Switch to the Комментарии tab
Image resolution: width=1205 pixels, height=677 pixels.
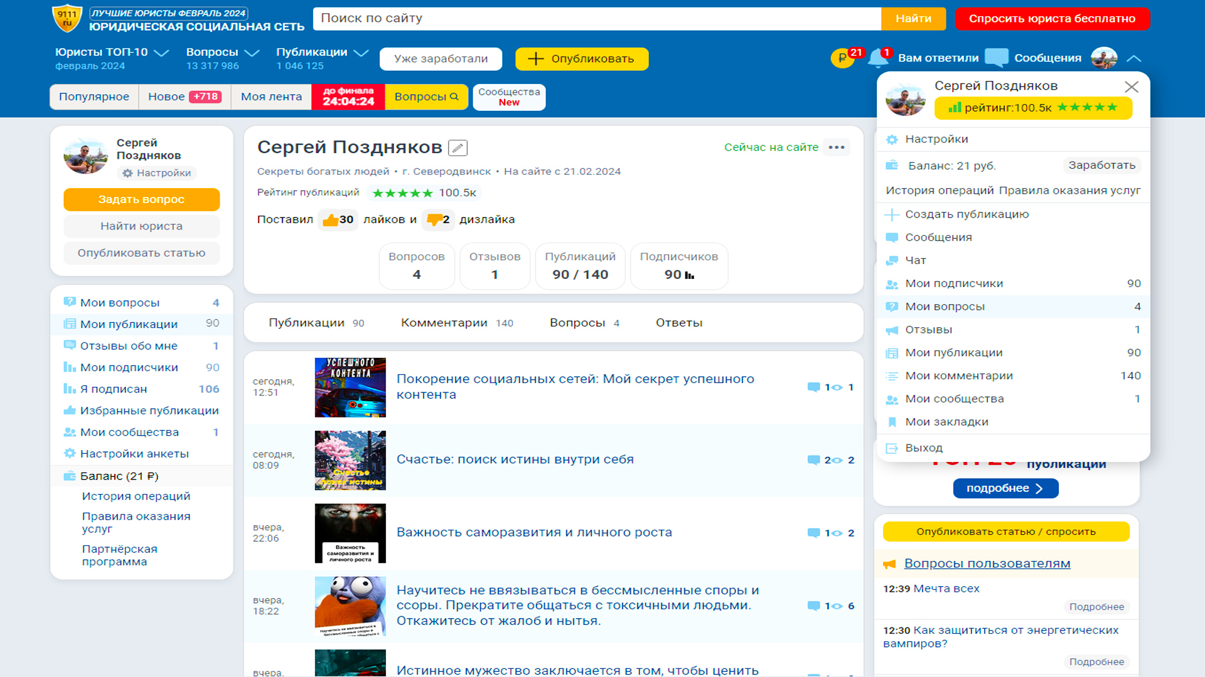click(444, 323)
